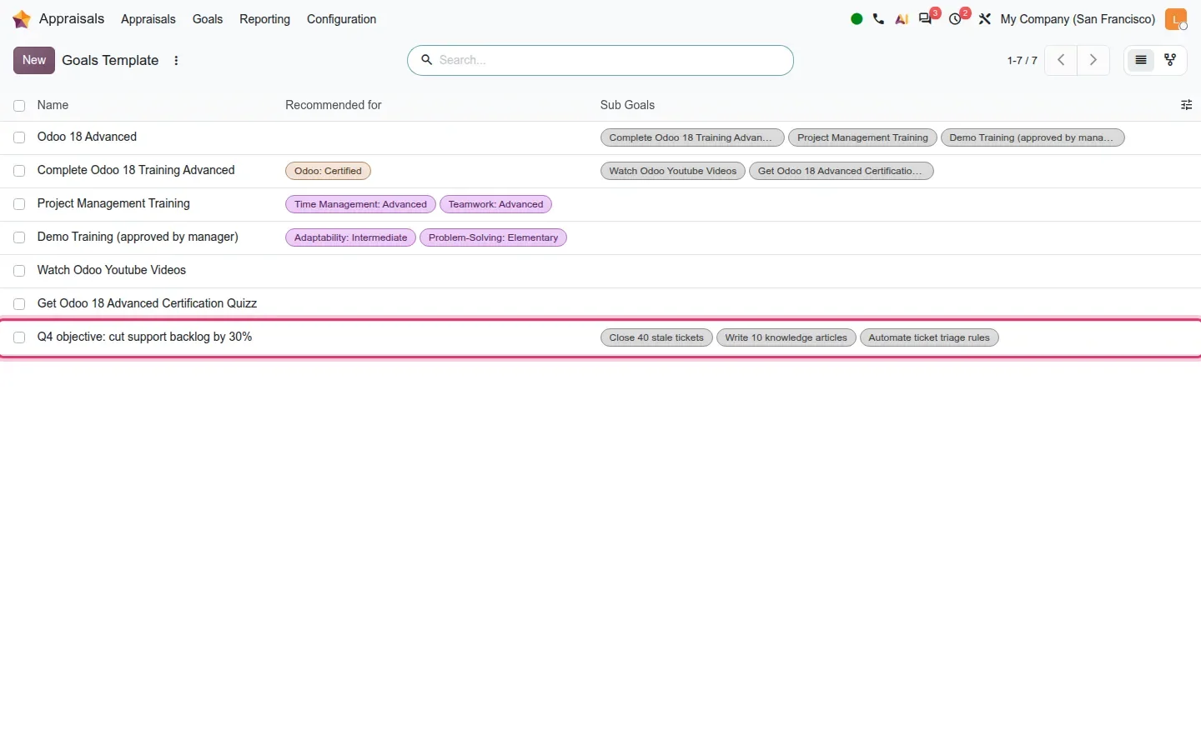Screen dimensions: 1201x750
Task: Open the Reporting menu
Action: (x=264, y=19)
